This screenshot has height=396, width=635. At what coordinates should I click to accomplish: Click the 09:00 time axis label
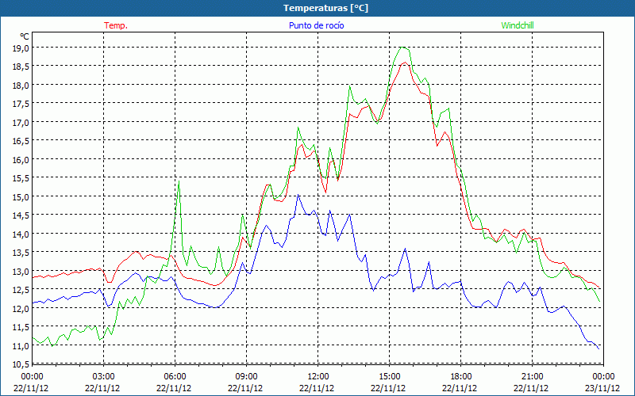point(246,377)
